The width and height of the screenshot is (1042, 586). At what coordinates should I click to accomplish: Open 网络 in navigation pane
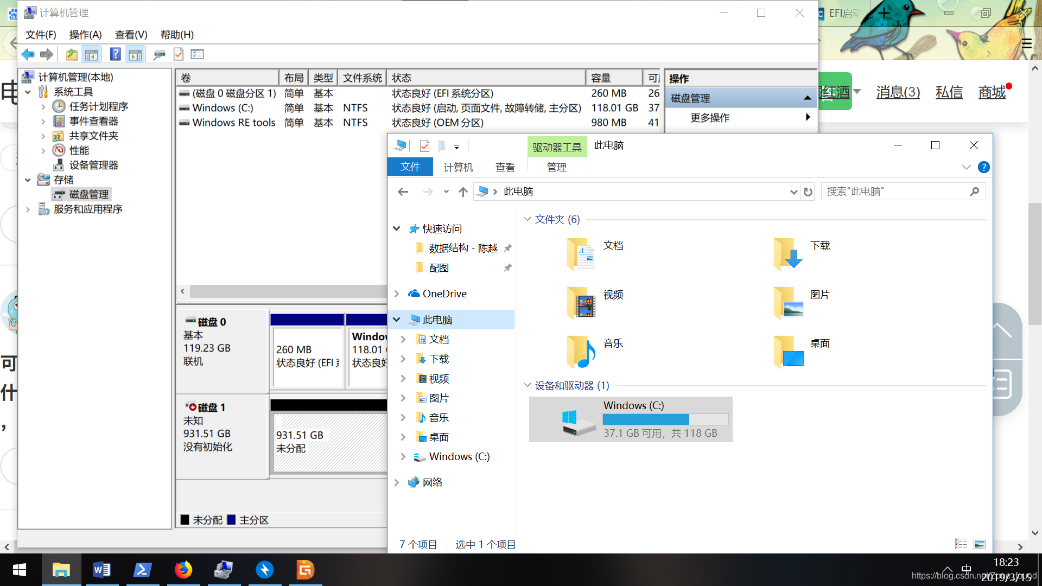[432, 482]
